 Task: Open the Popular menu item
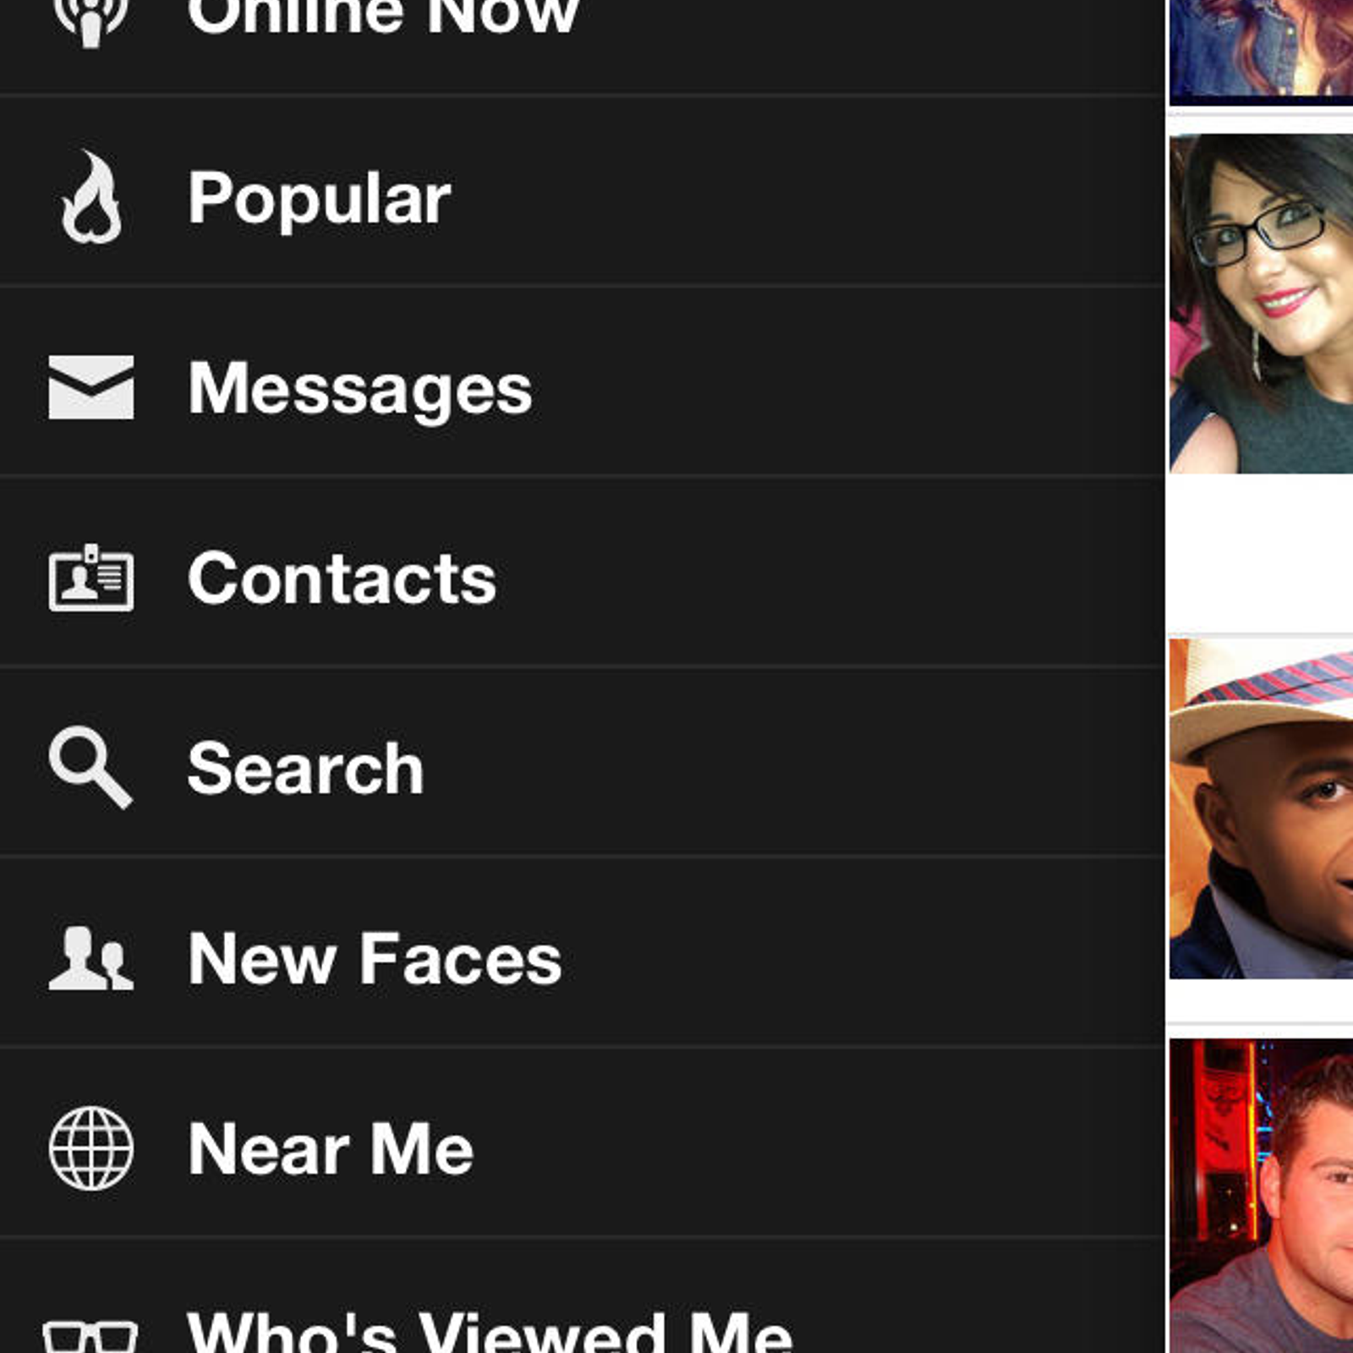[582, 192]
